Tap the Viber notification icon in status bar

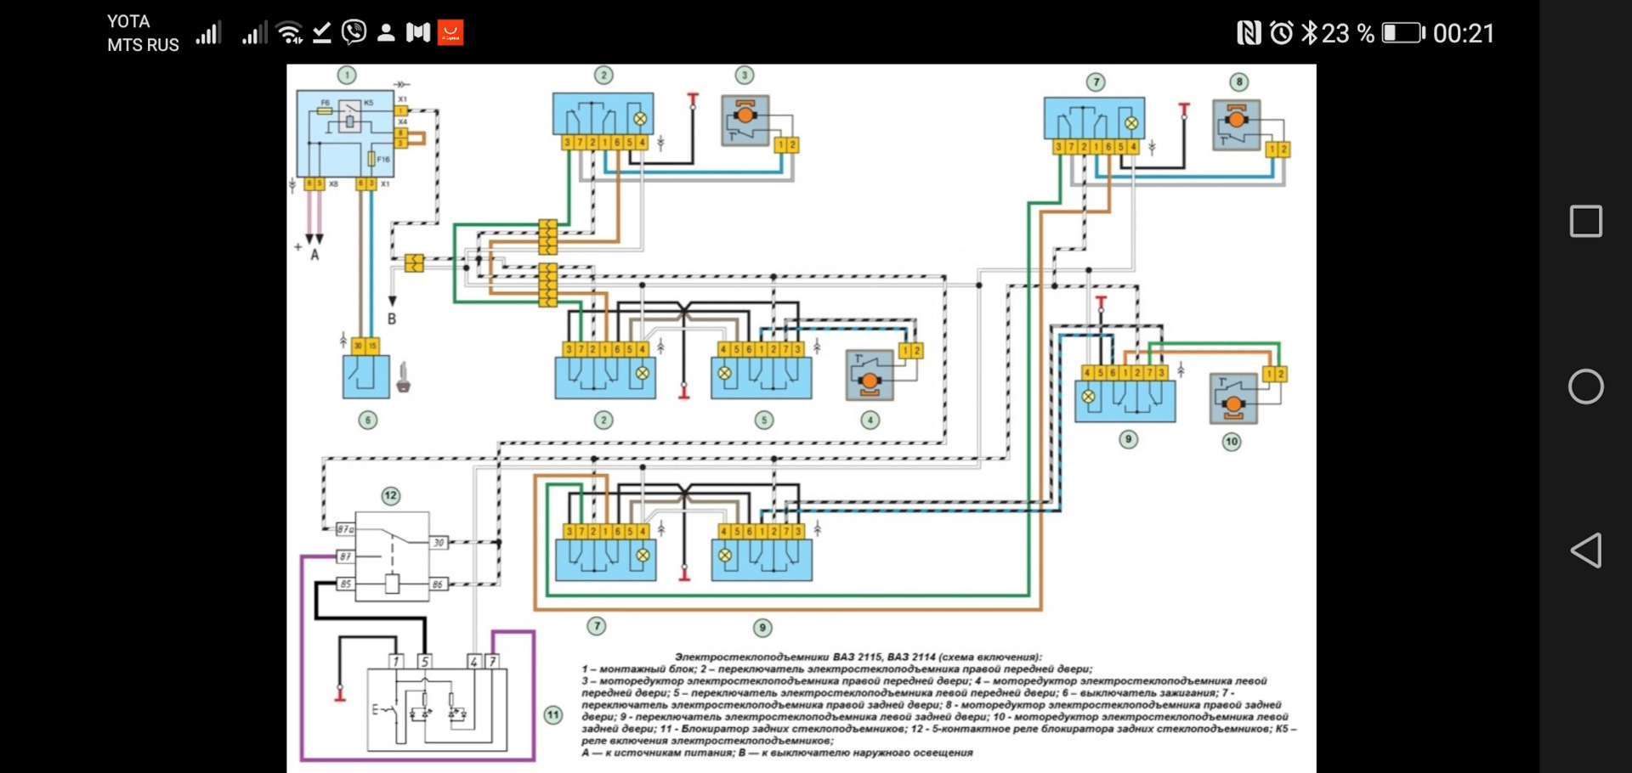tap(354, 32)
